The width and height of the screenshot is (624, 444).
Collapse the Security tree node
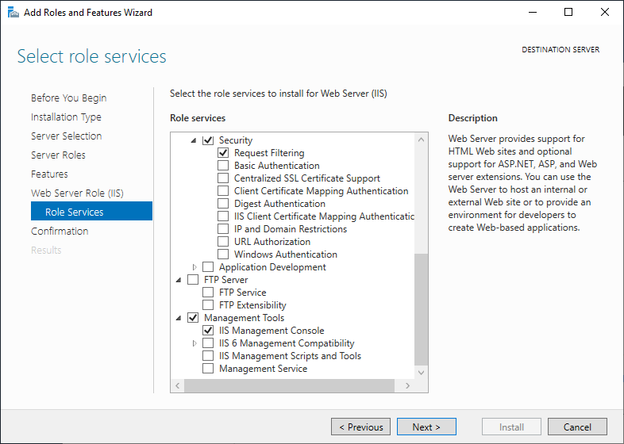tap(195, 140)
